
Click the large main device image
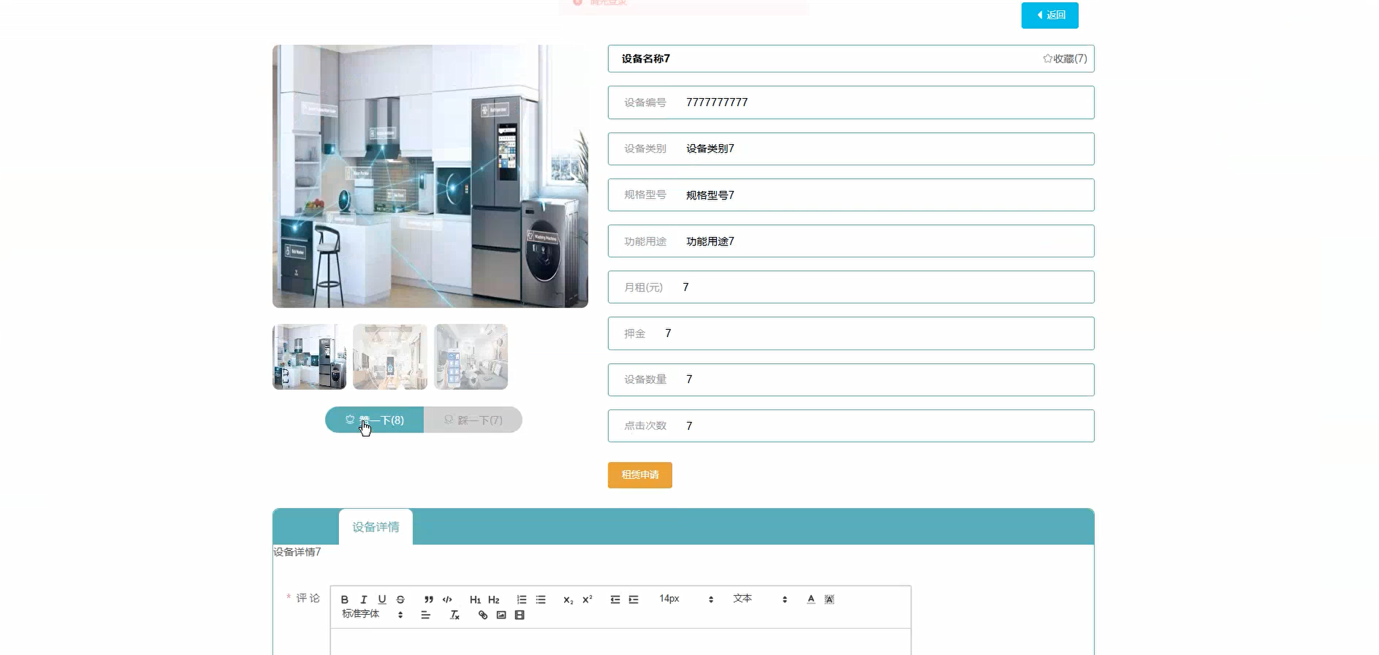pyautogui.click(x=430, y=176)
